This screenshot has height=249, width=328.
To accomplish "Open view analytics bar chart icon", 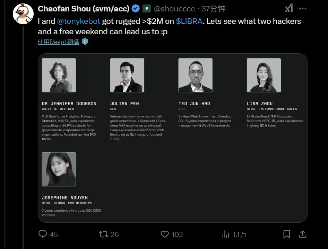I will tap(226, 234).
